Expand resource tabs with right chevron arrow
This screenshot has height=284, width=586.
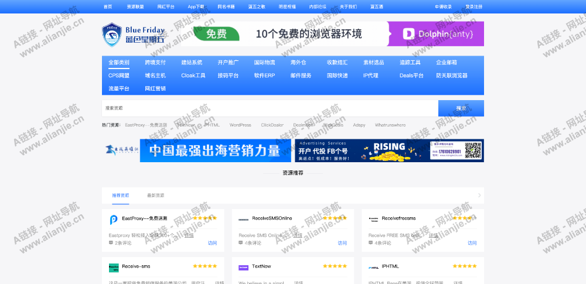click(x=479, y=196)
